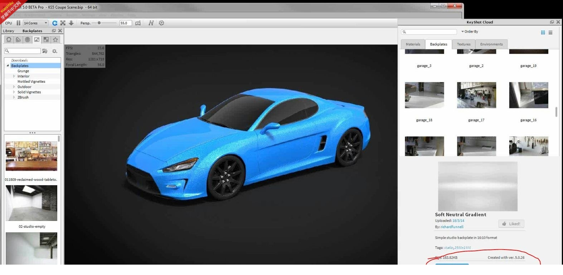Open the Materials tab in KeyShot Cloud
Screen dimensions: 563x275
point(413,44)
